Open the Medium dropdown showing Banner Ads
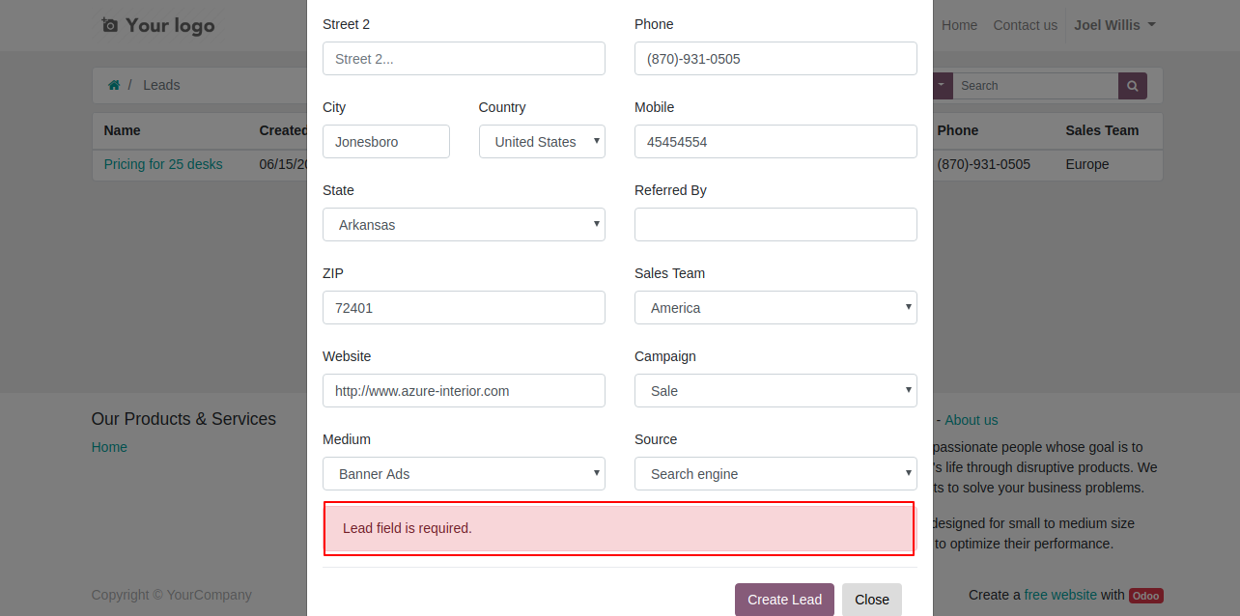 click(464, 474)
